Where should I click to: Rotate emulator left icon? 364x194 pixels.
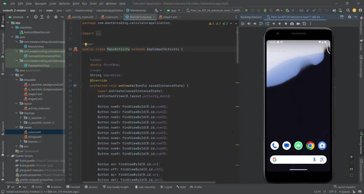(261, 24)
